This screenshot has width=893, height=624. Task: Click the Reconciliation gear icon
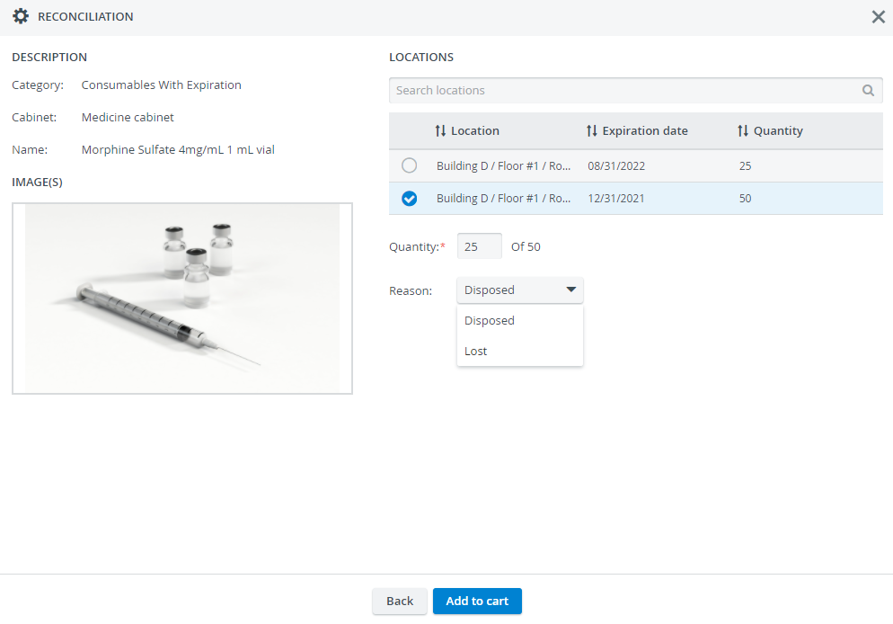[x=21, y=16]
